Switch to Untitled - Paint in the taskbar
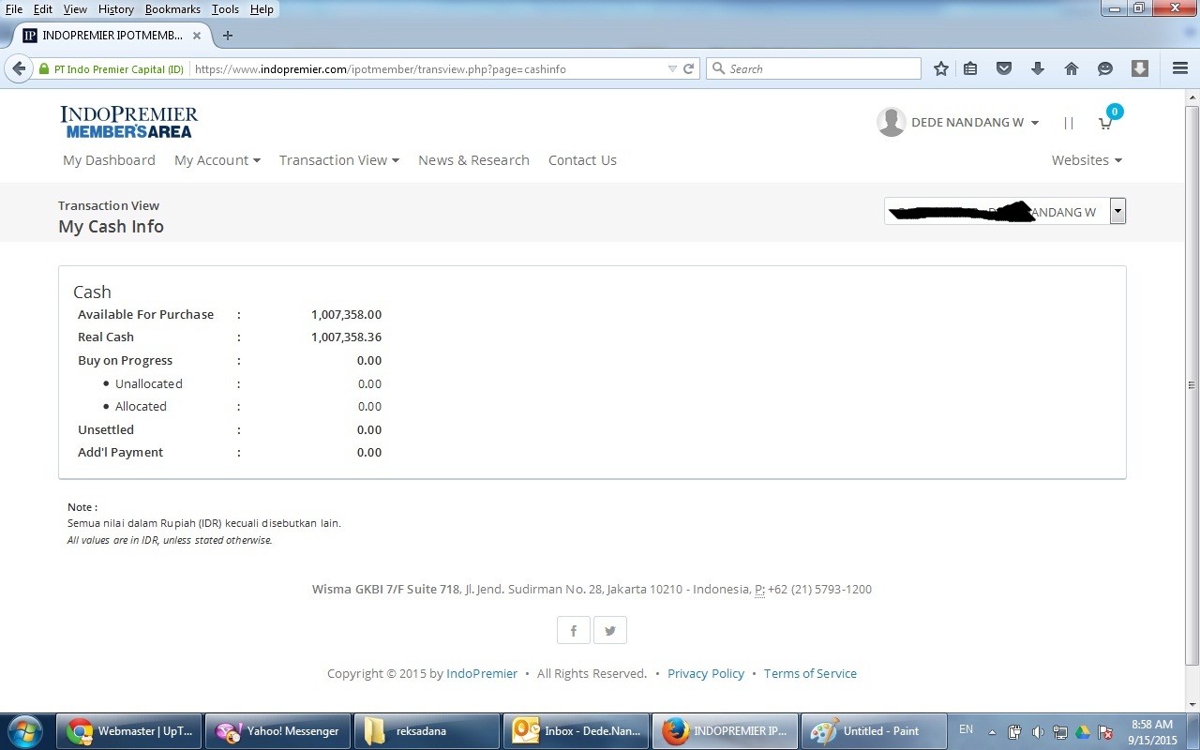The width and height of the screenshot is (1200, 750). (x=874, y=731)
